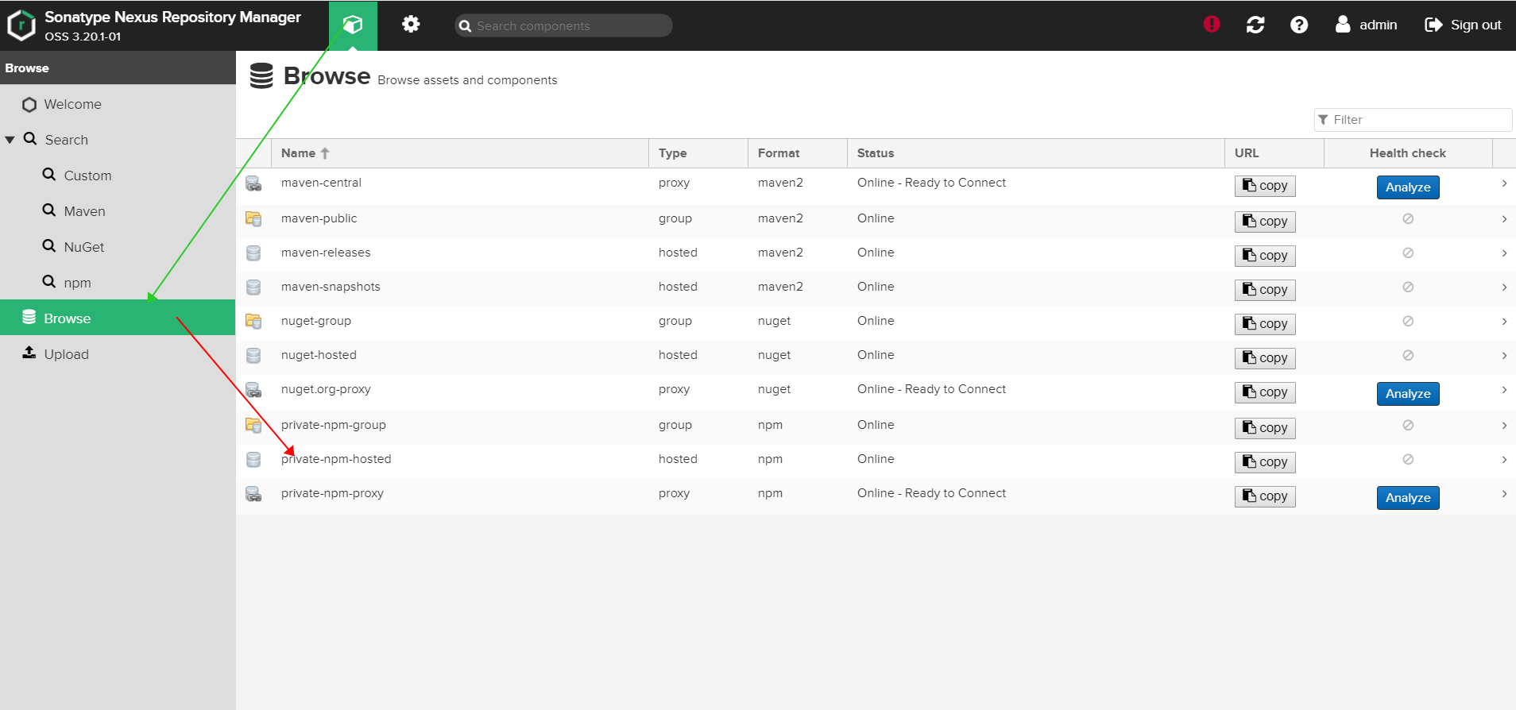1516x710 pixels.
Task: Expand the maven-central row chevron
Action: pyautogui.click(x=1504, y=183)
